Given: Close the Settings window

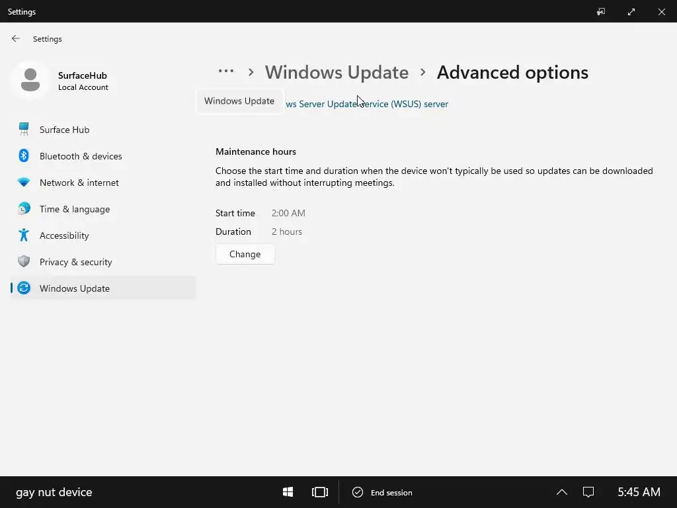Looking at the screenshot, I should 661,12.
